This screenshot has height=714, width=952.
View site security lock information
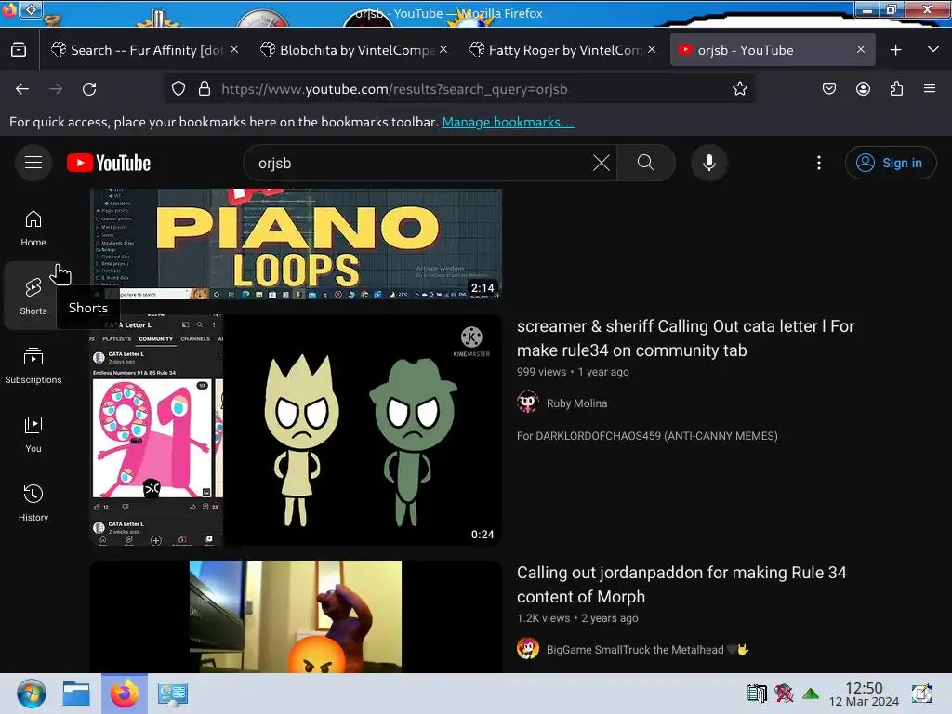click(205, 88)
